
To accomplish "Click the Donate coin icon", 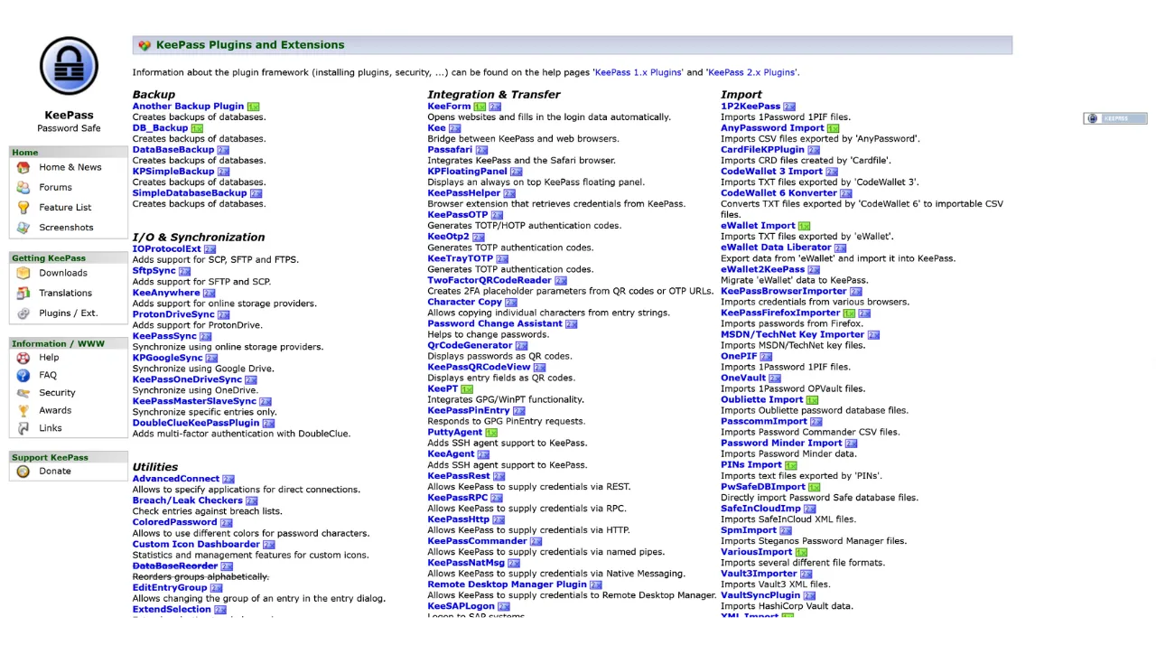I will (x=23, y=471).
